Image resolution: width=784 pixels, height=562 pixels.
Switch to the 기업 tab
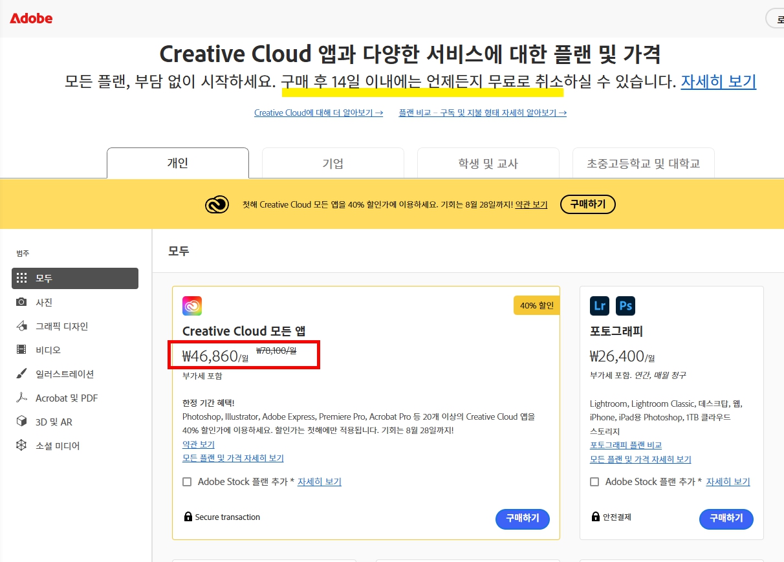pos(333,163)
